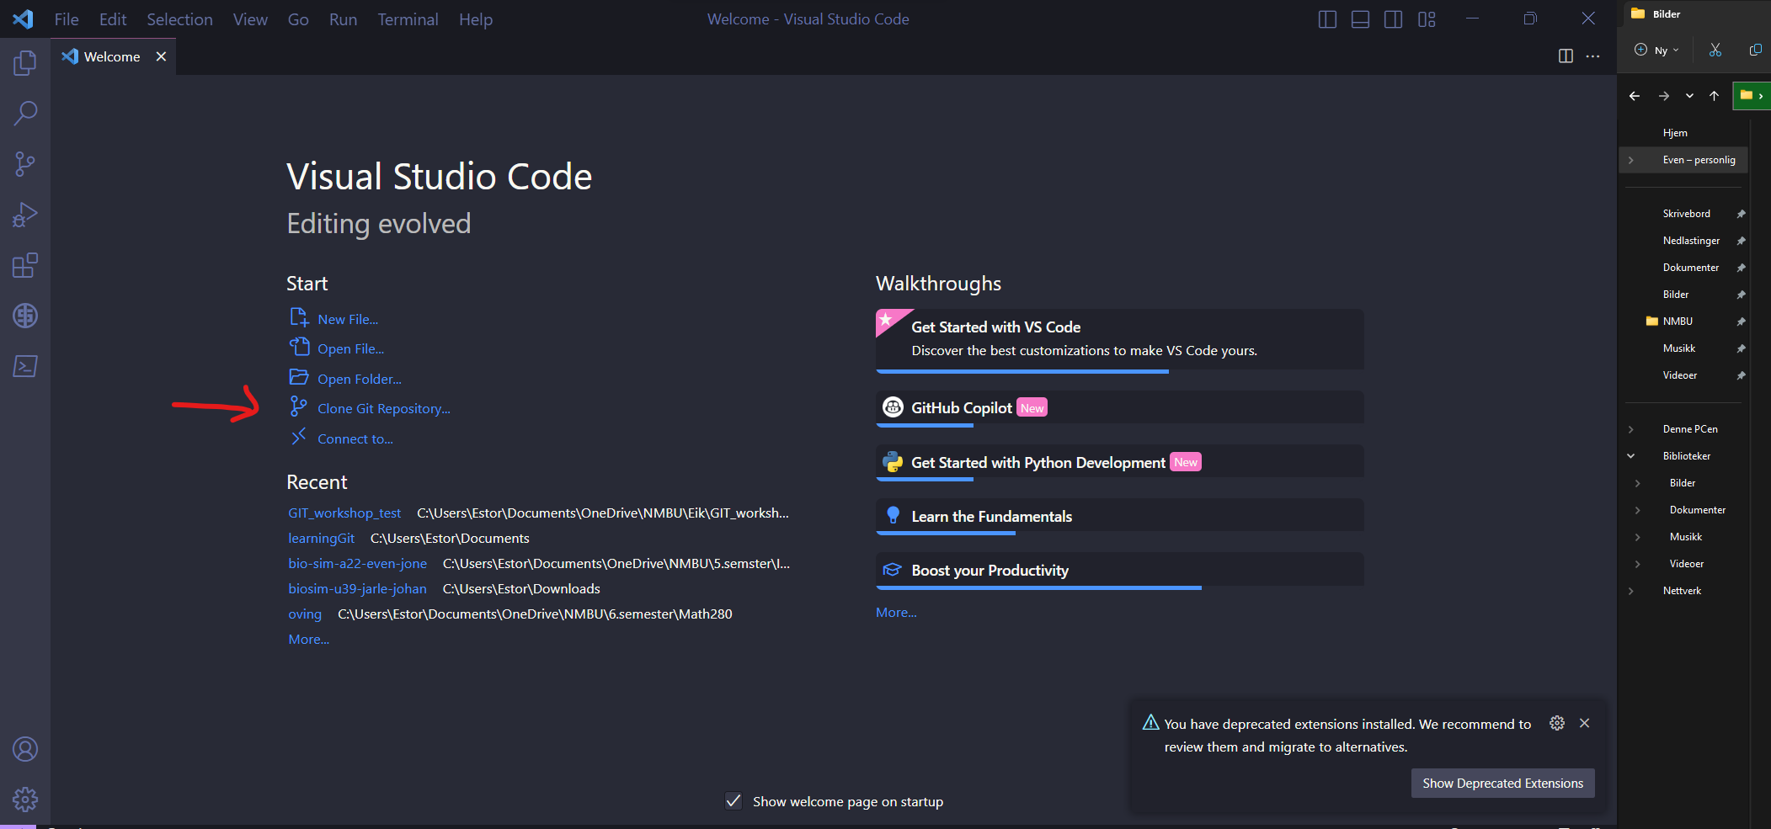Toggle the primary side bar layout icon
Viewport: 1771px width, 829px height.
(x=1327, y=19)
